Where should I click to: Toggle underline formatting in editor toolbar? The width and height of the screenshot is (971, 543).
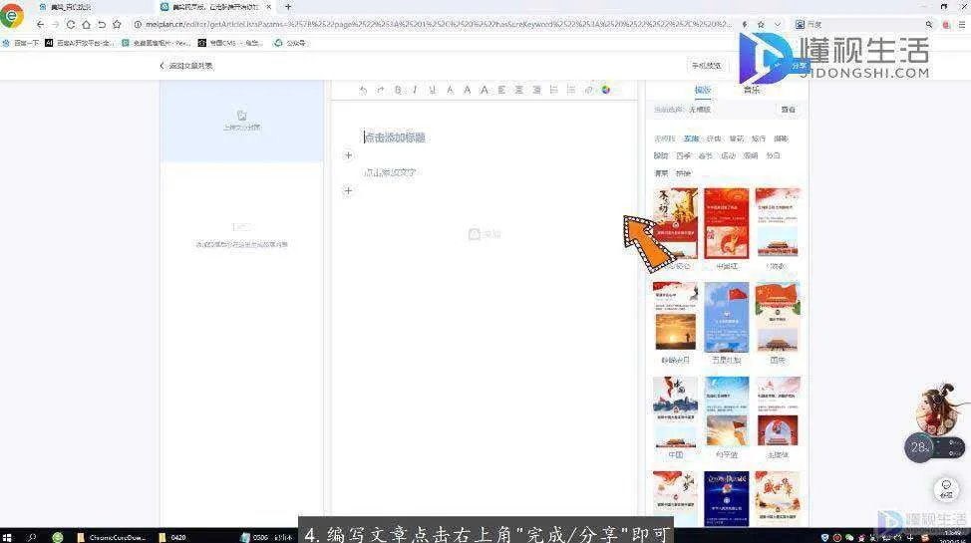coord(432,90)
